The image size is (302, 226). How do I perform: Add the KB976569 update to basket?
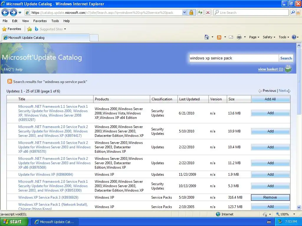point(270,163)
